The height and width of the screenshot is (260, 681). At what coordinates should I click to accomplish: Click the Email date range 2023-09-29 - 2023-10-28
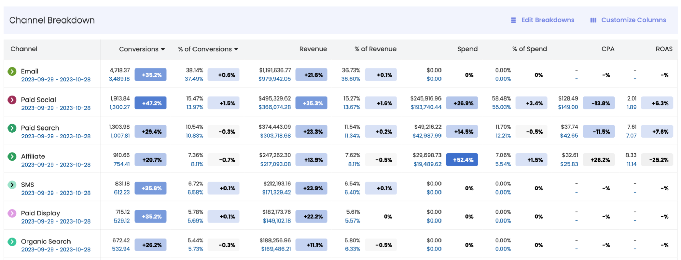56,79
